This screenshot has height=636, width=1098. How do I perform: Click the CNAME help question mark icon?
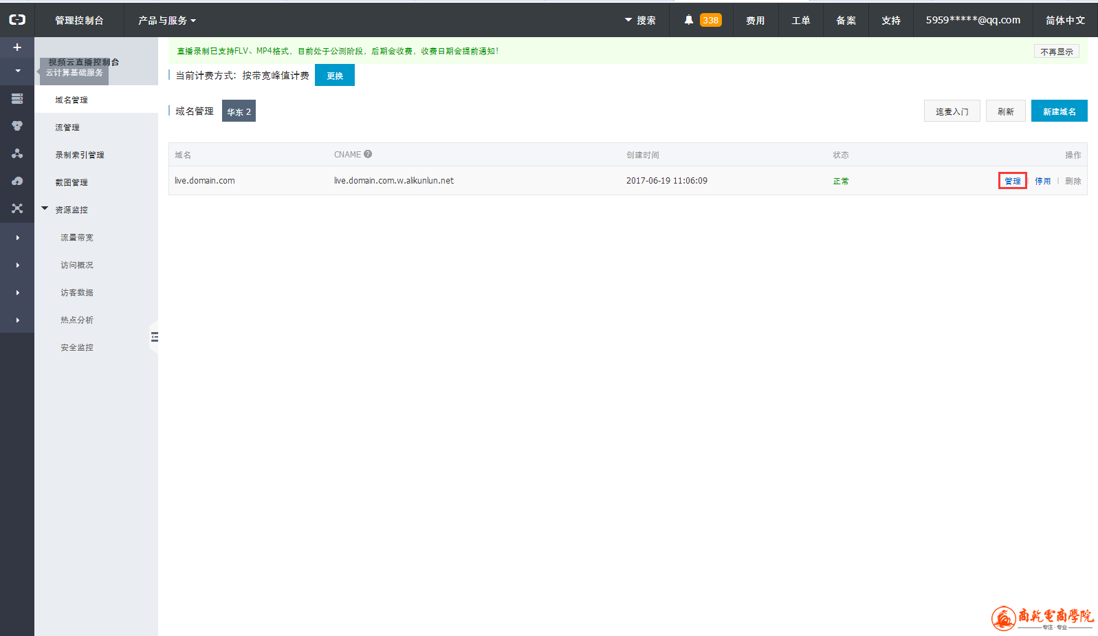pos(368,154)
